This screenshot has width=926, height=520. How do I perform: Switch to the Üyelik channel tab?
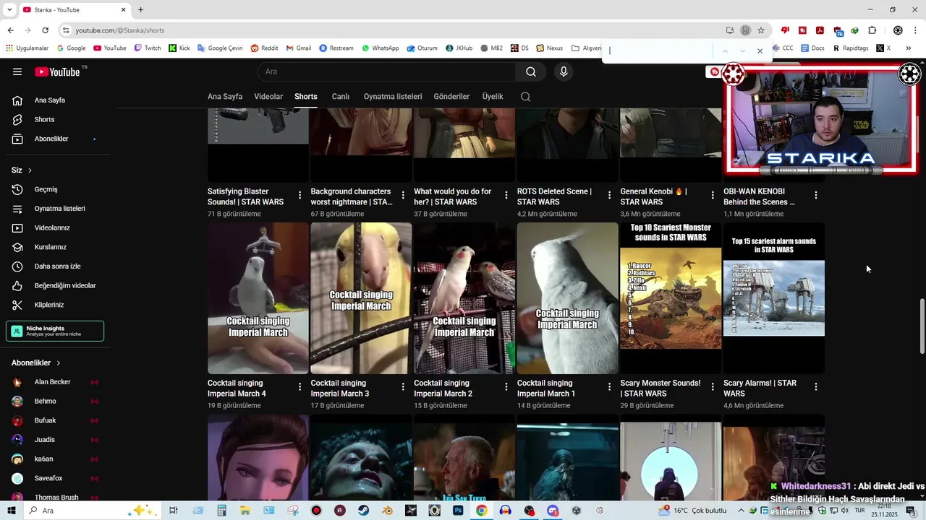(493, 97)
